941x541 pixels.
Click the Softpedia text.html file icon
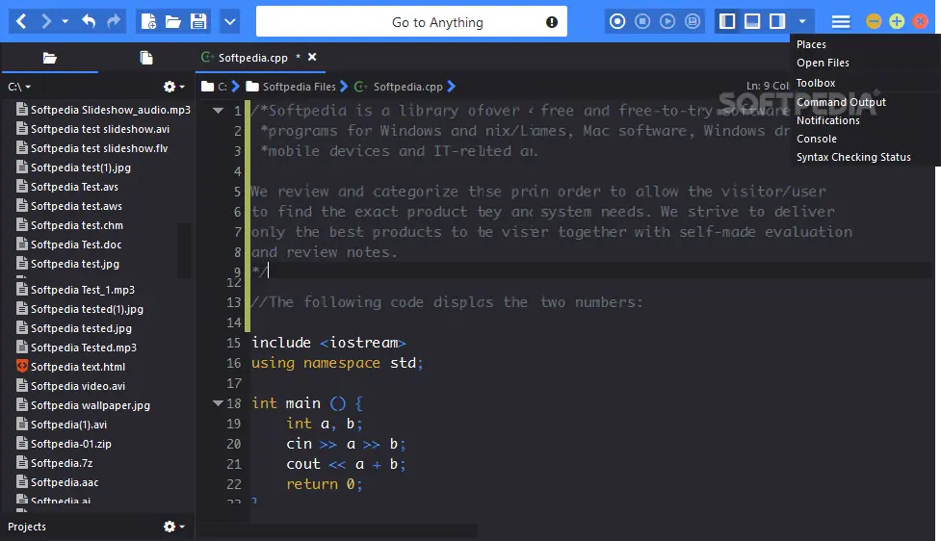pos(22,366)
